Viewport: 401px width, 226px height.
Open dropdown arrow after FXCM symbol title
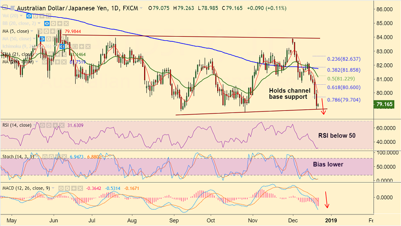pyautogui.click(x=140, y=8)
